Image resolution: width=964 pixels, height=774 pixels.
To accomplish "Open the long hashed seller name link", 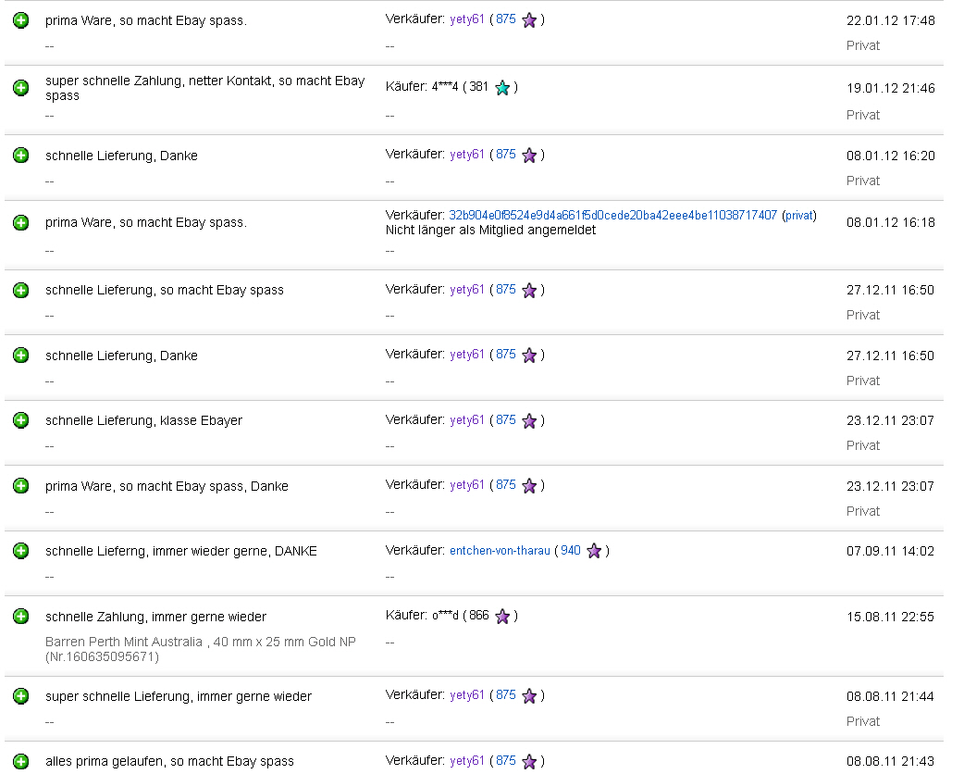I will [612, 216].
